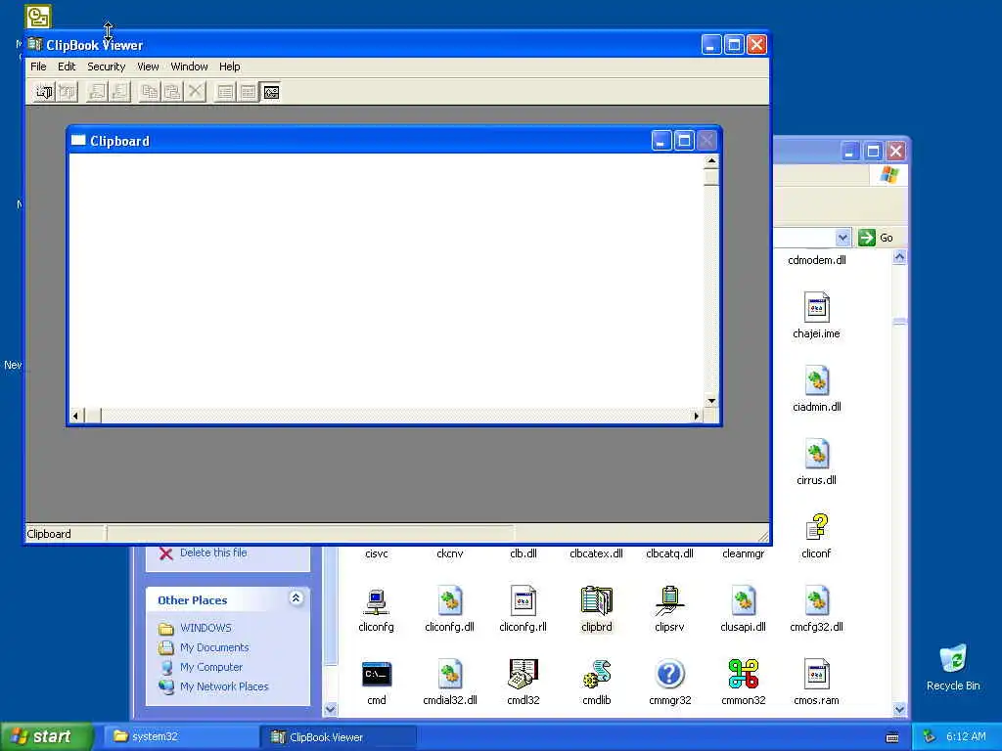This screenshot has height=751, width=1002.
Task: Open the WINDOWS folder link
Action: point(205,628)
